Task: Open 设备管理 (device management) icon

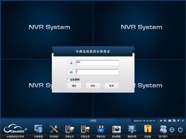Action: tap(38, 129)
